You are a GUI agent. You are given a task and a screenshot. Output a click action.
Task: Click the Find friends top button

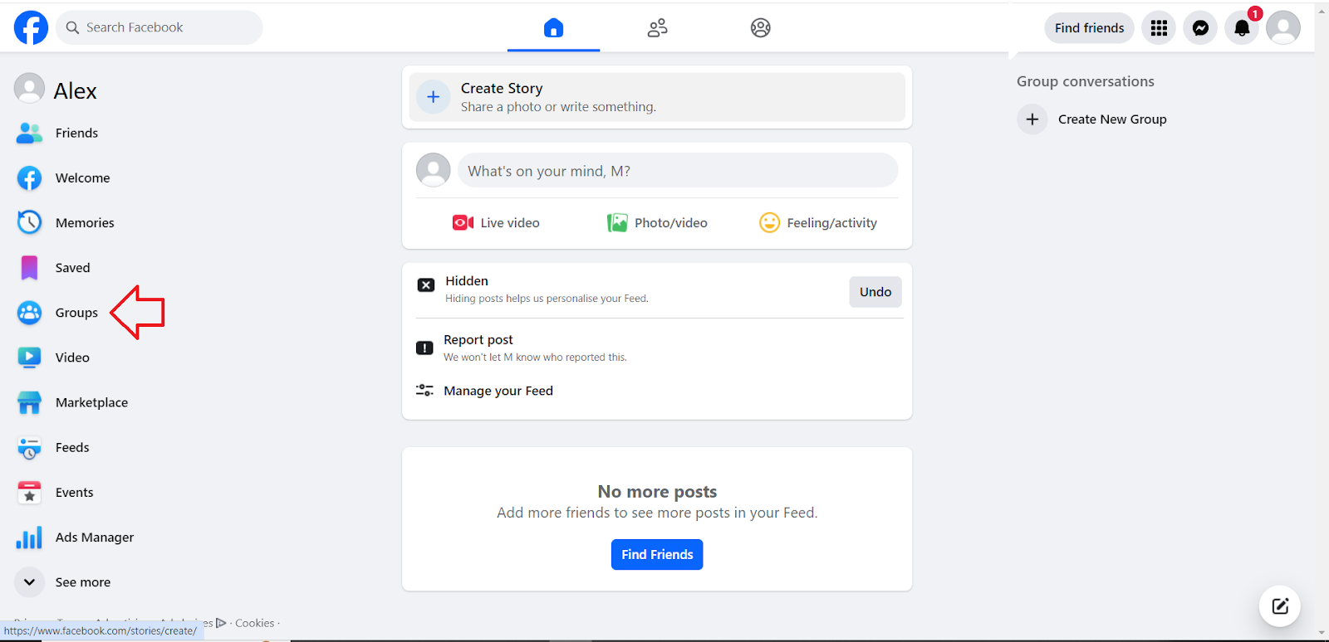[1089, 28]
